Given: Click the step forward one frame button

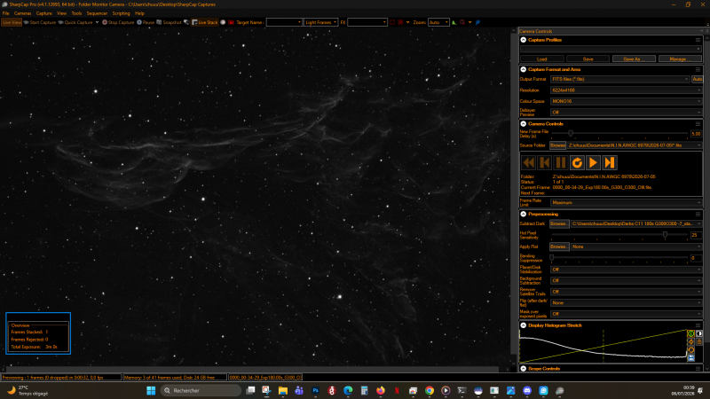Looking at the screenshot, I should [610, 162].
